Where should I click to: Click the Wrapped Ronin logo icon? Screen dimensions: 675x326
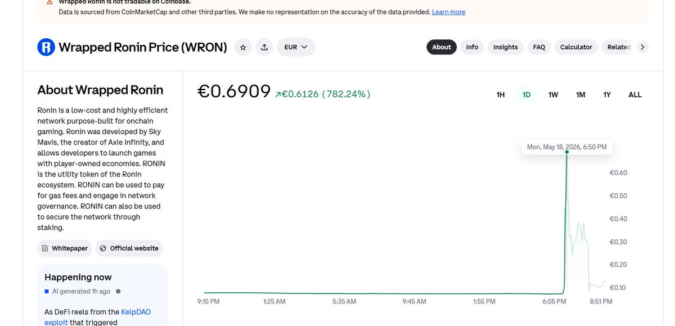[x=46, y=47]
